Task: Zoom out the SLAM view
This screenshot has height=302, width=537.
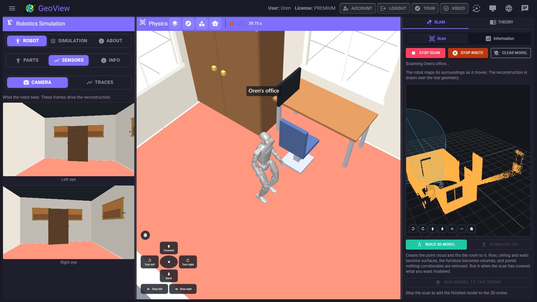Action: click(462, 229)
